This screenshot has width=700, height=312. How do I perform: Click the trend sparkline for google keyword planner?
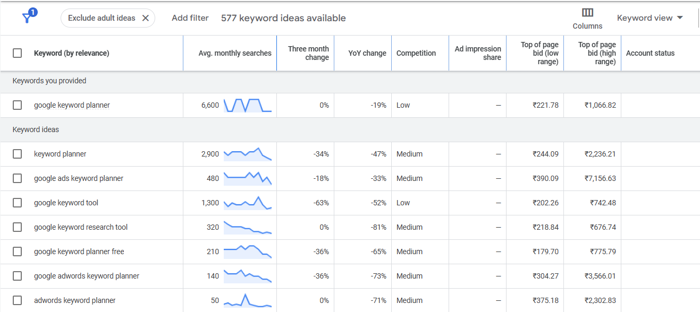[248, 105]
